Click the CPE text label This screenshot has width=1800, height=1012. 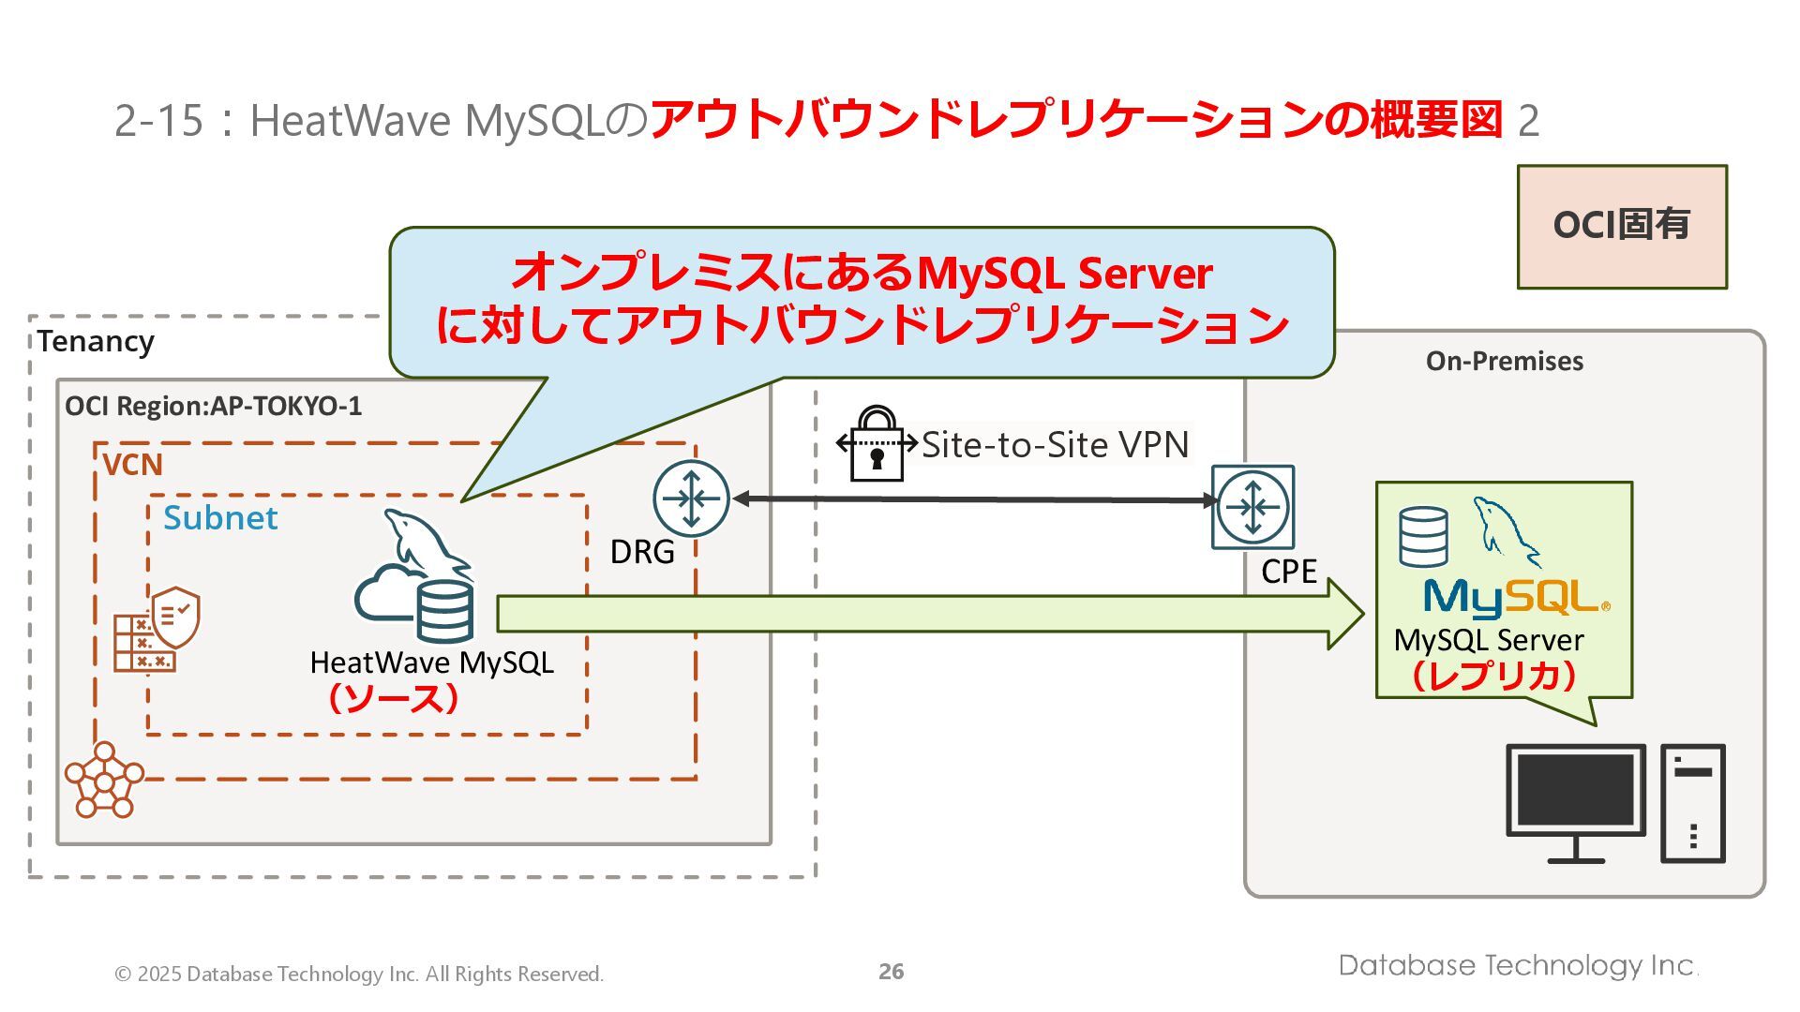(1289, 572)
